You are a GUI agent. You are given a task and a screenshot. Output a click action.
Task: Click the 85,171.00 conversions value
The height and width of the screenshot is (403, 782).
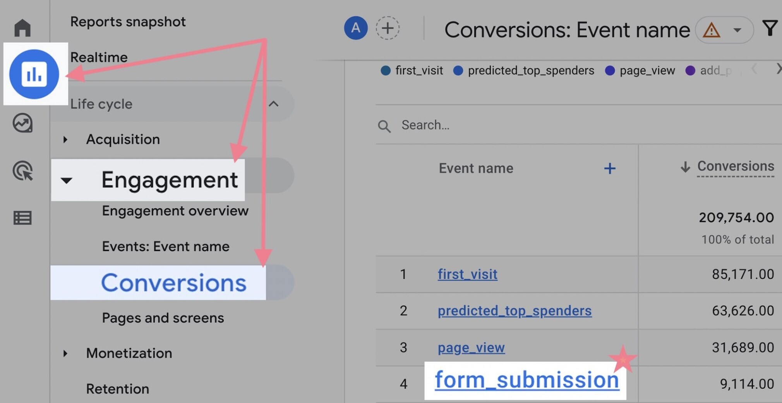[x=743, y=274]
